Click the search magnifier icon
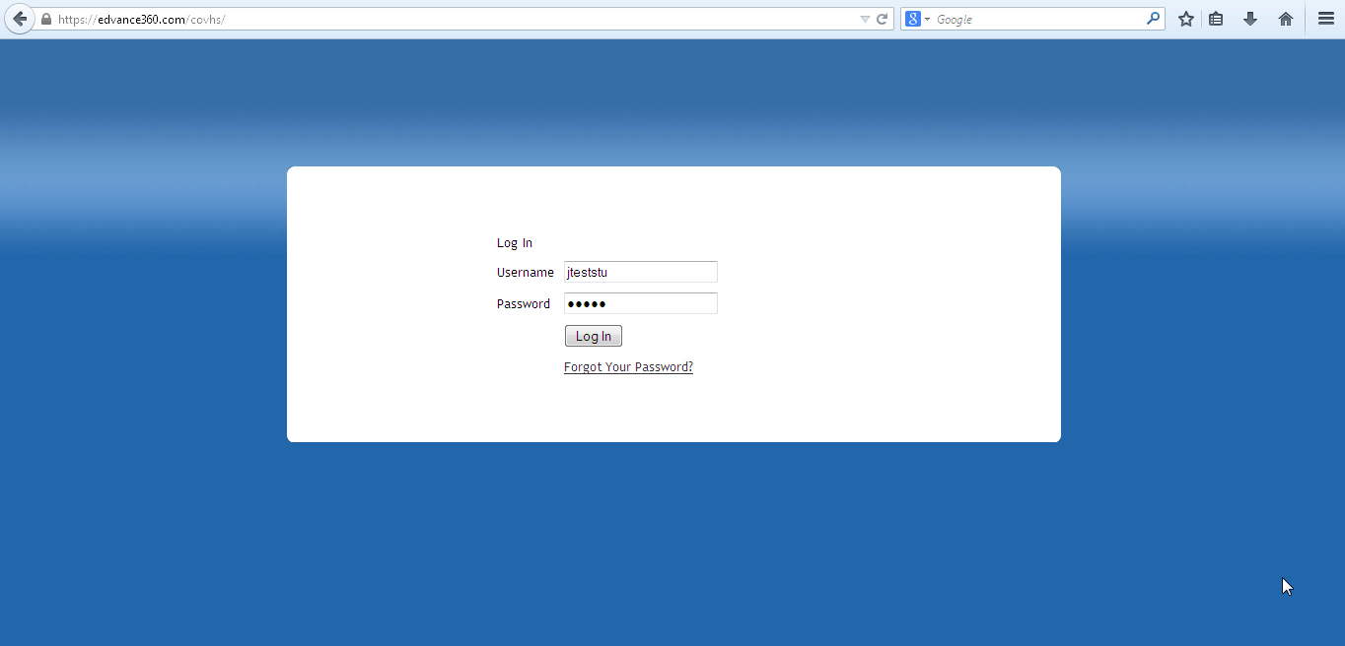Image resolution: width=1345 pixels, height=646 pixels. click(x=1153, y=19)
